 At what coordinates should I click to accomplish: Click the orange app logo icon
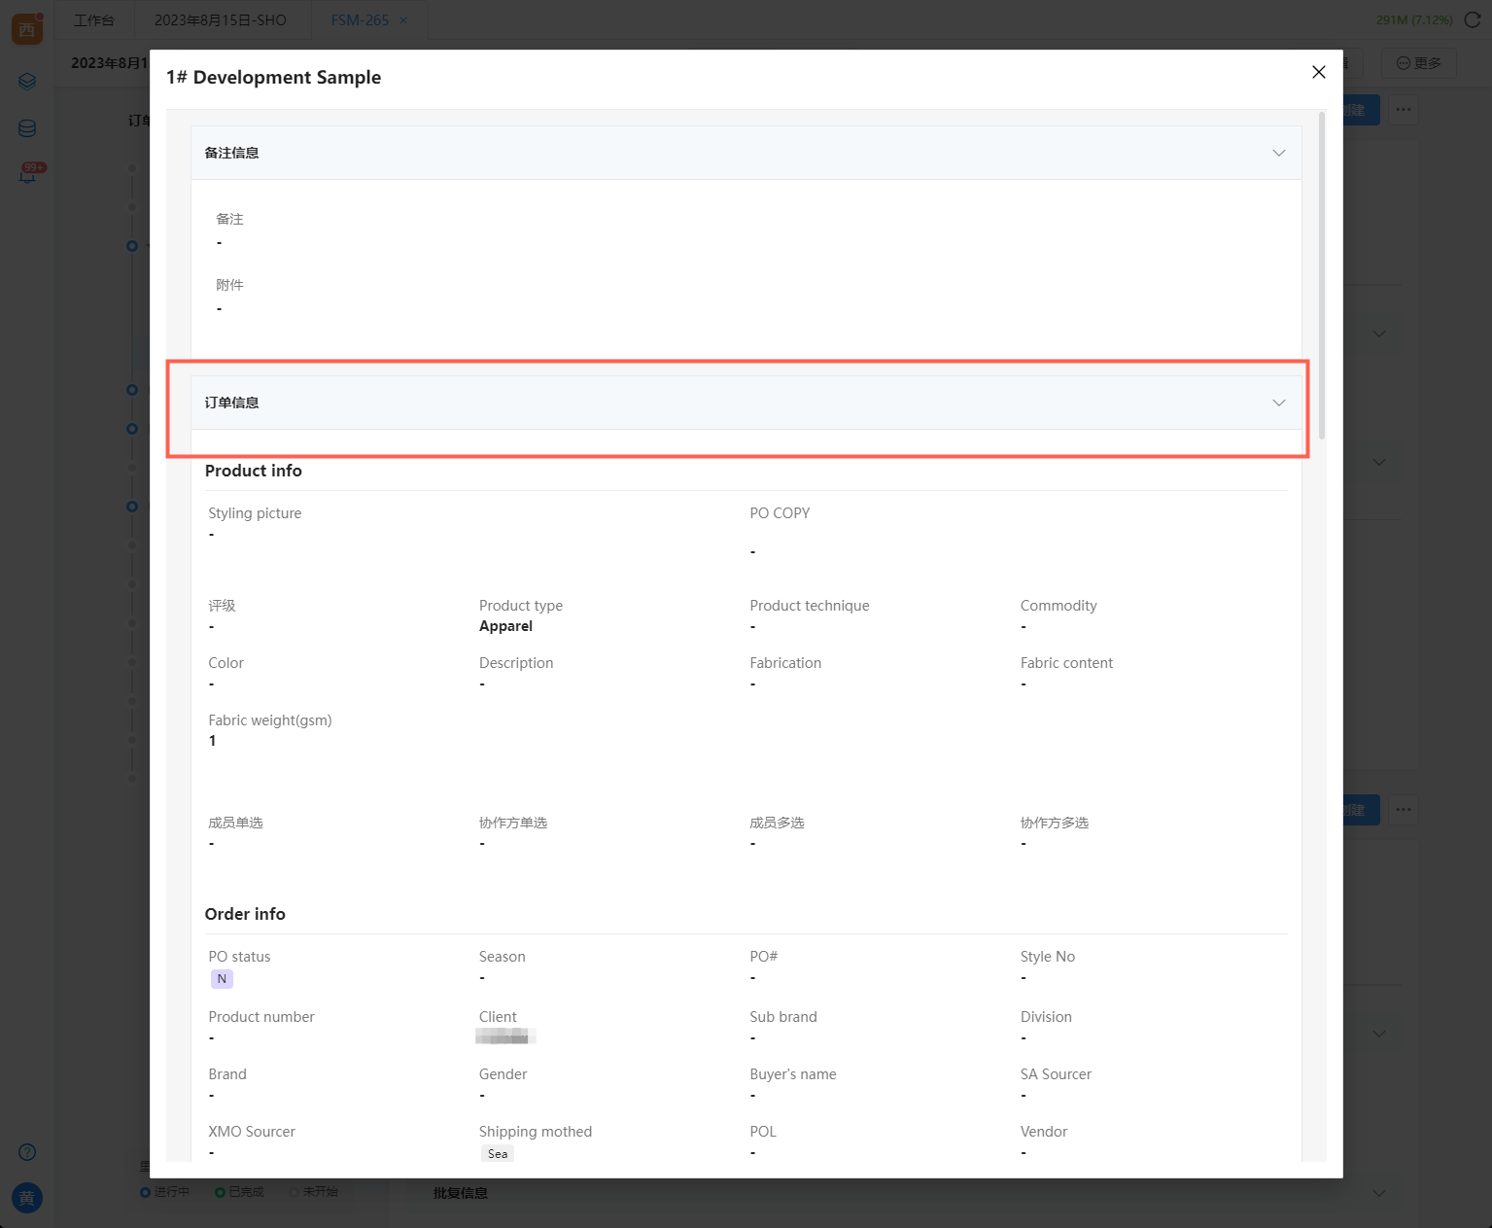coord(27,28)
